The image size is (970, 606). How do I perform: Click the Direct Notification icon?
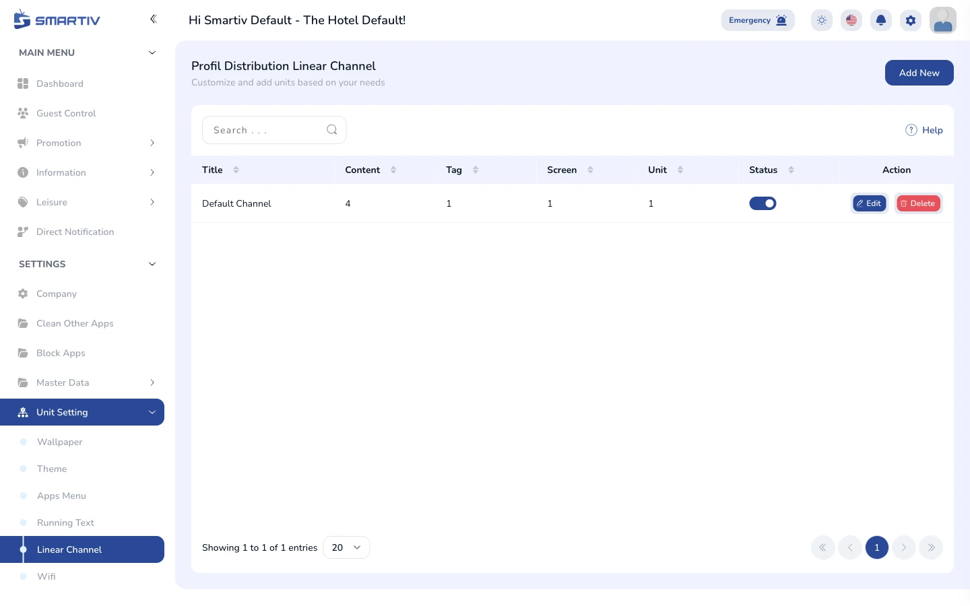click(x=23, y=232)
